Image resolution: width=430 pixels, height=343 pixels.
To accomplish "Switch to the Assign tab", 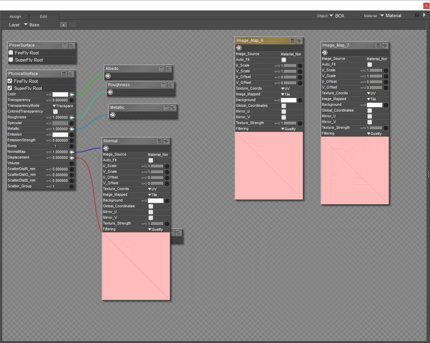I will (15, 16).
